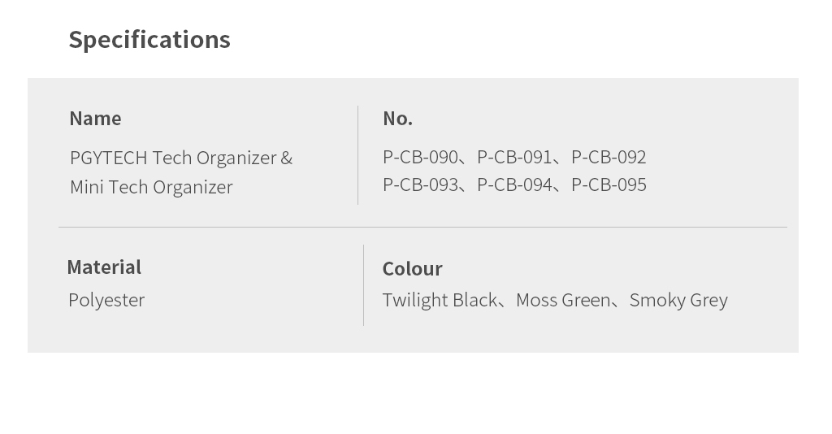Click model number P-CB-095
Image resolution: width=832 pixels, height=434 pixels.
(x=609, y=184)
